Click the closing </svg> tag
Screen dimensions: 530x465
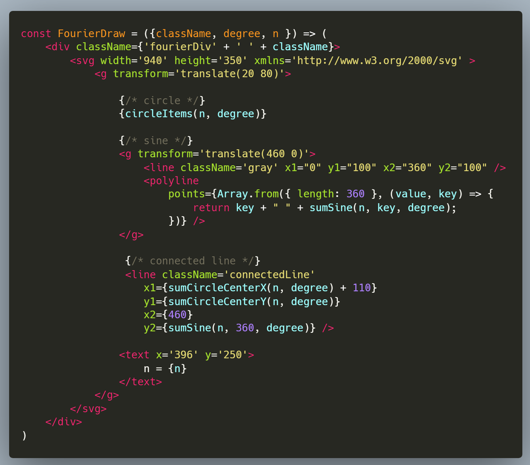click(x=88, y=409)
